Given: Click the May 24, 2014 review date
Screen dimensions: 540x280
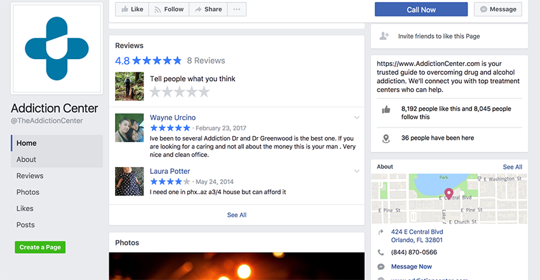Looking at the screenshot, I should (x=215, y=182).
